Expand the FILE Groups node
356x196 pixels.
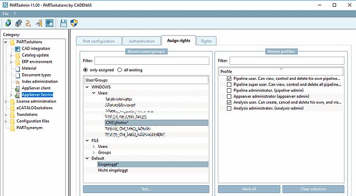[94, 153]
